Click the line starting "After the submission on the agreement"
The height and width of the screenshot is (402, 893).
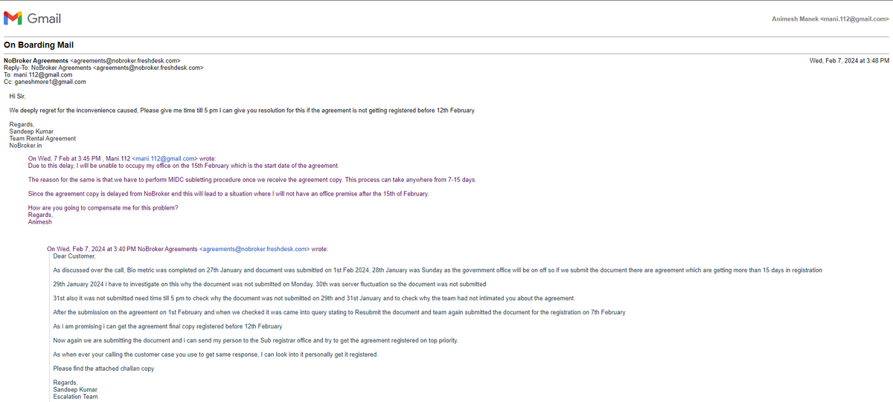[339, 312]
